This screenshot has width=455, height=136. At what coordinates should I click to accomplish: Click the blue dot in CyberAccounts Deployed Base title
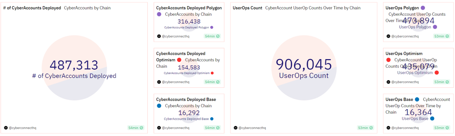click(x=159, y=106)
